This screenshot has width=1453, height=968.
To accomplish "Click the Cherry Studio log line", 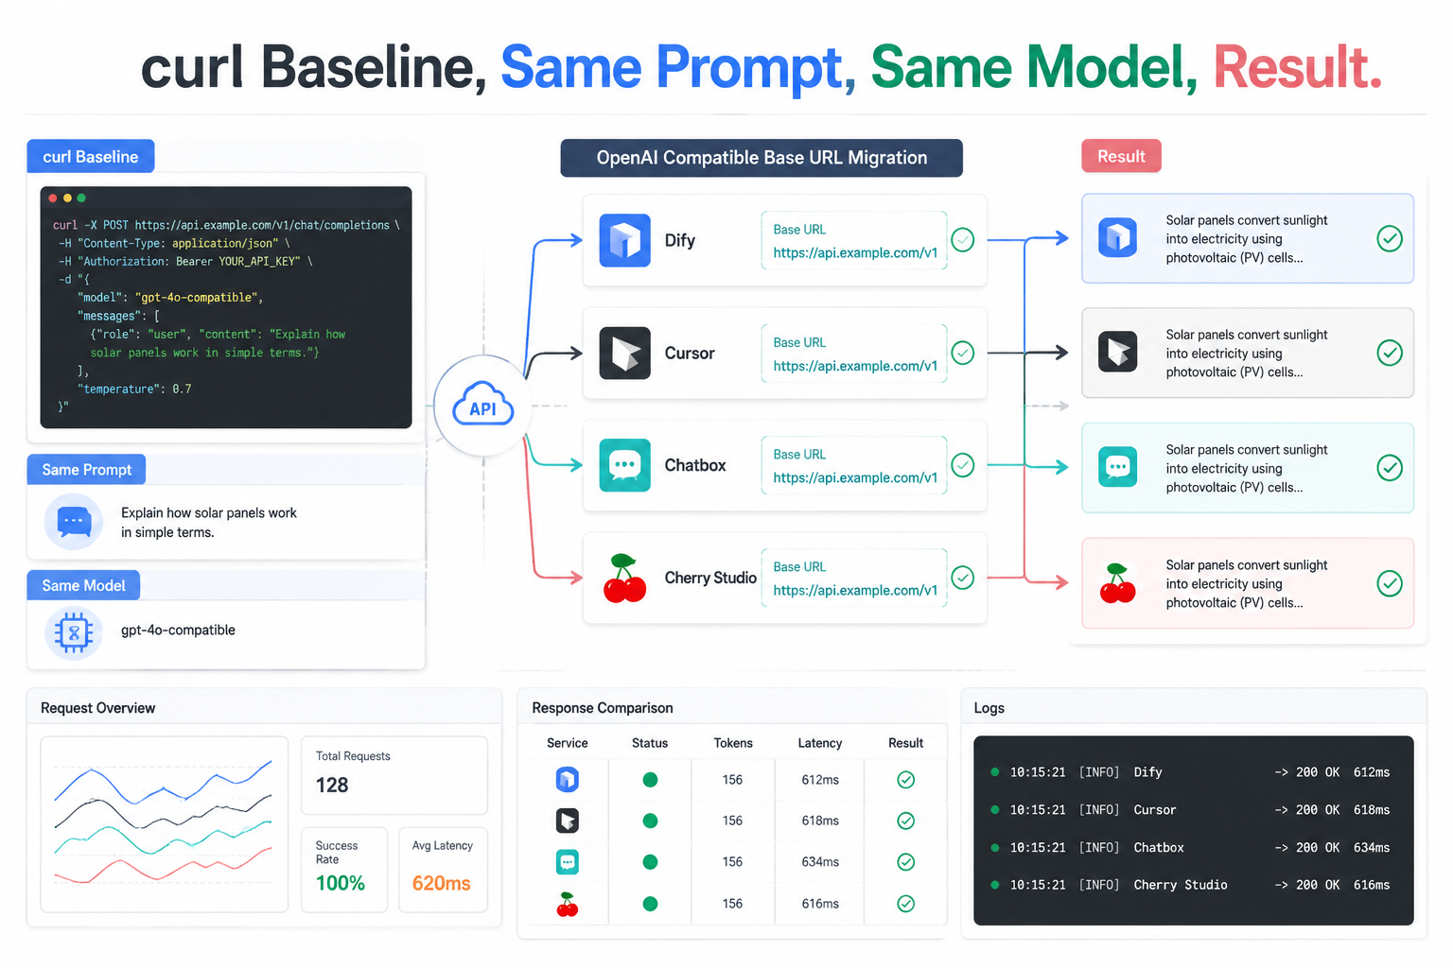I will point(1191,885).
